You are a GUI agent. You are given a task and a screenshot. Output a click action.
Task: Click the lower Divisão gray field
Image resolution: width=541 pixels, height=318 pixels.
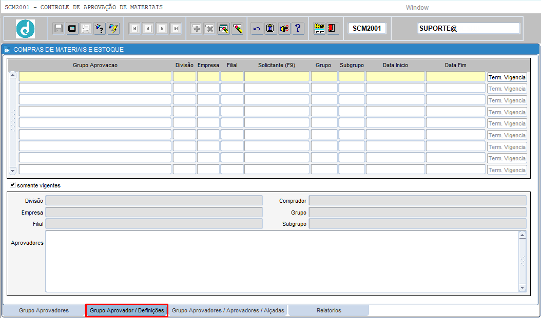154,201
